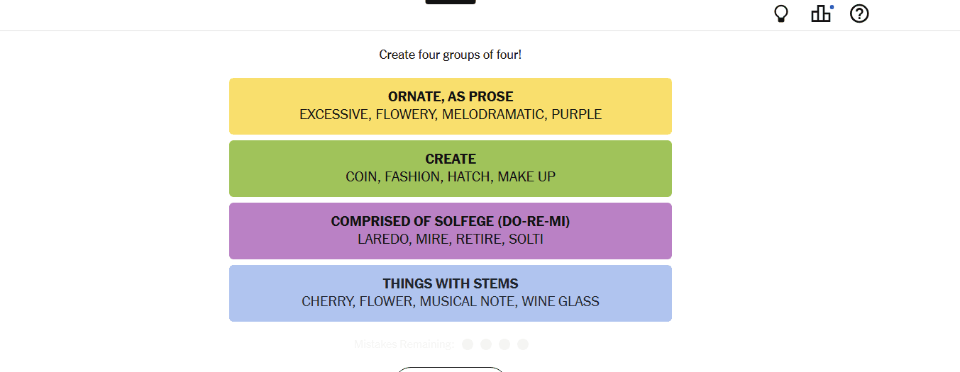
Task: Open the stats bar chart icon
Action: coord(821,13)
